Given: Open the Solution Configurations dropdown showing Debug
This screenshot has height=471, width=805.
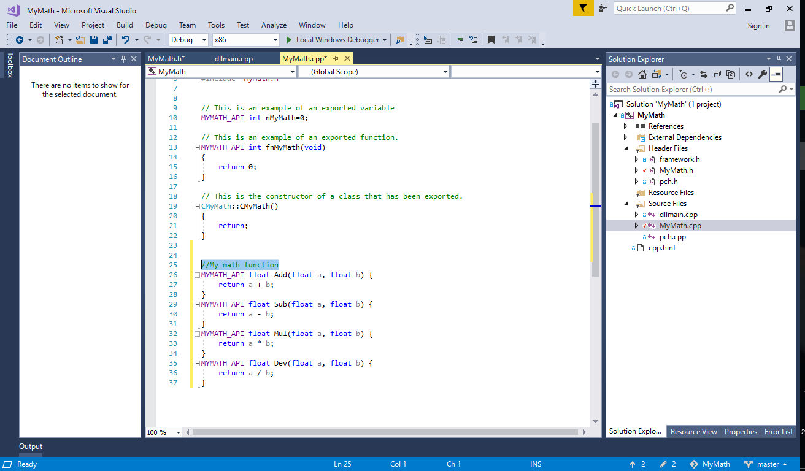Looking at the screenshot, I should point(188,39).
